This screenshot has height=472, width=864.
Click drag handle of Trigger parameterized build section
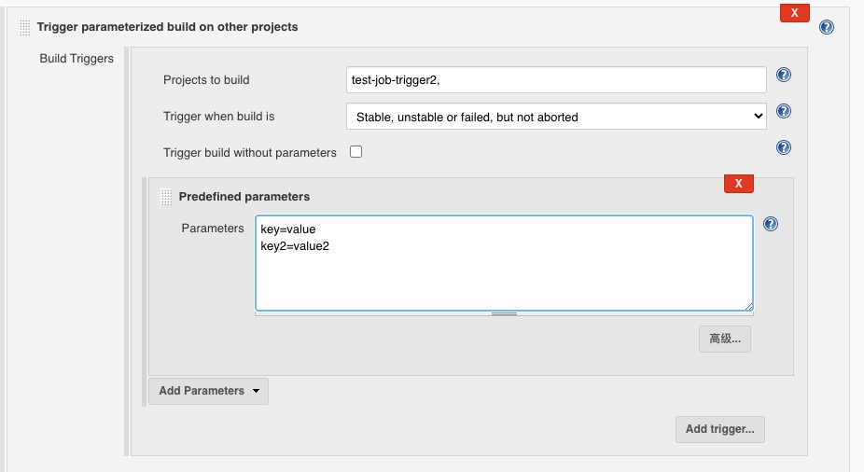pyautogui.click(x=24, y=27)
